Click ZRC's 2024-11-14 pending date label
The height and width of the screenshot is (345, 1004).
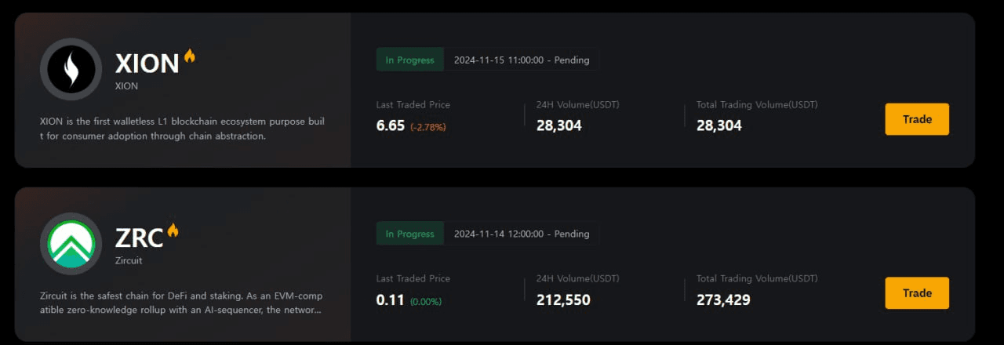point(521,234)
